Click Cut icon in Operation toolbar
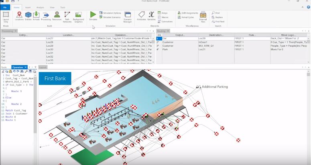 (3, 72)
